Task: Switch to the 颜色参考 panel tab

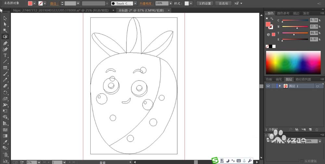Action: (x=283, y=13)
